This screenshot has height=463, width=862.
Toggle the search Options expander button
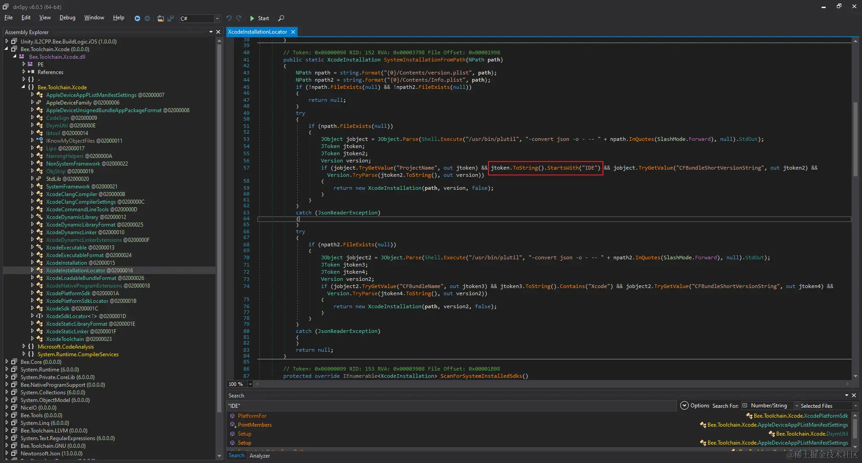(x=684, y=406)
